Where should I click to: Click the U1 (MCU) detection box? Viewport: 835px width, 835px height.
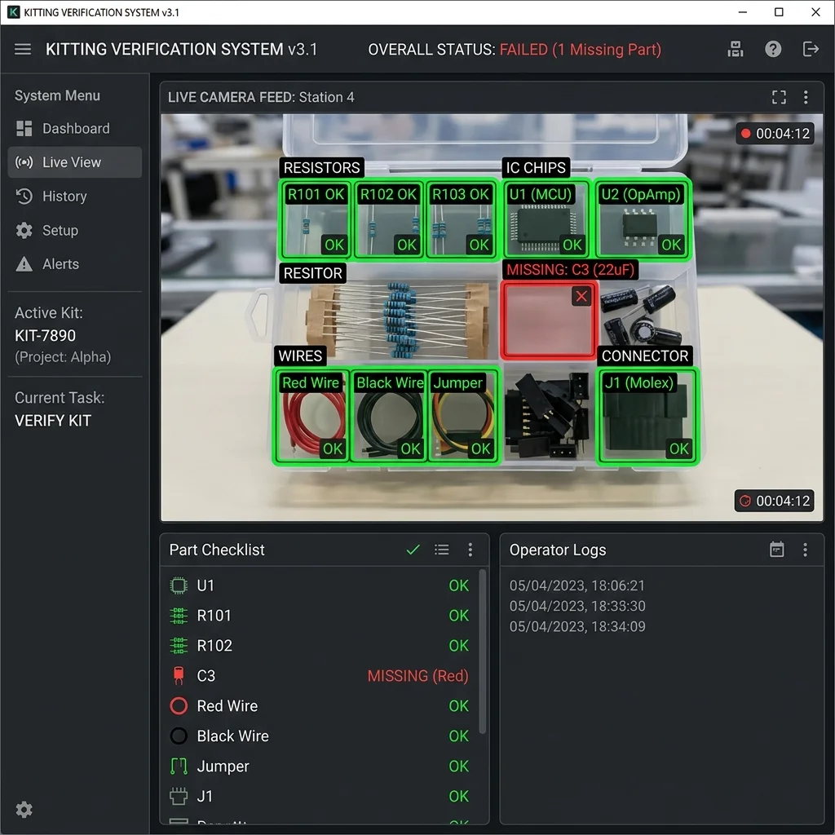point(546,219)
